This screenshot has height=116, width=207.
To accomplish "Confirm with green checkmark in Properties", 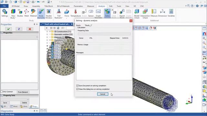I will pos(9,29).
